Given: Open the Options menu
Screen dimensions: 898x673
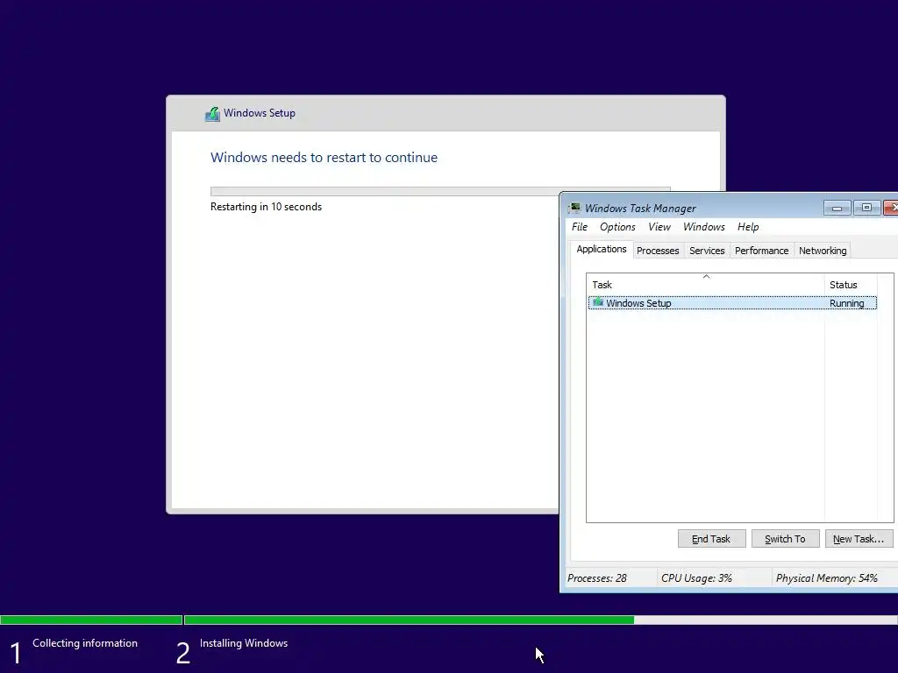Looking at the screenshot, I should [x=617, y=227].
